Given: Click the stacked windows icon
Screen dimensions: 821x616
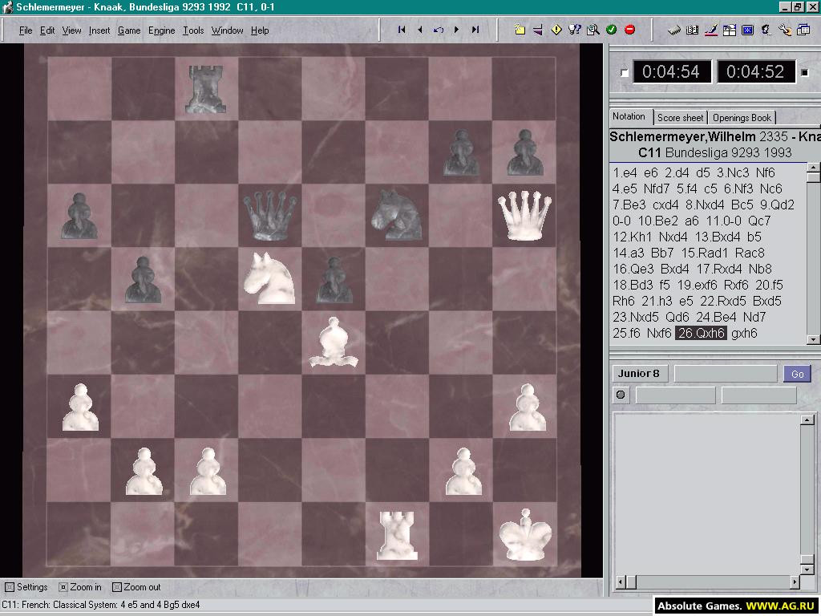Looking at the screenshot, I should [803, 30].
